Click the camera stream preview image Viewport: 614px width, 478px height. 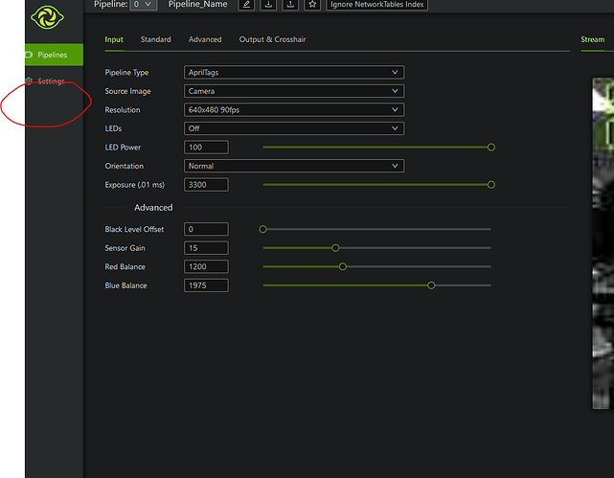603,243
